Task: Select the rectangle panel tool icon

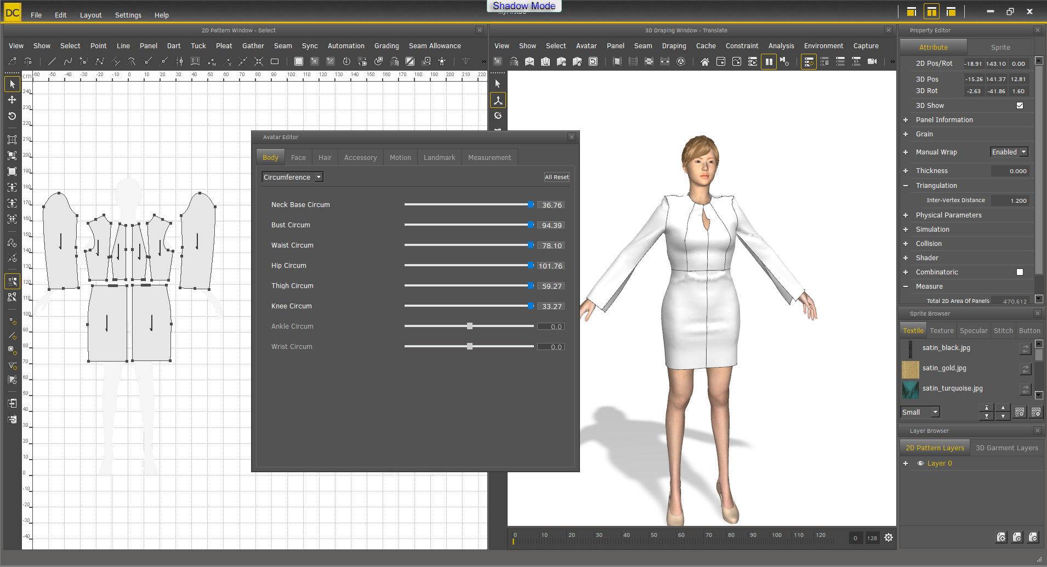Action: coord(275,61)
